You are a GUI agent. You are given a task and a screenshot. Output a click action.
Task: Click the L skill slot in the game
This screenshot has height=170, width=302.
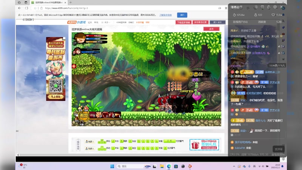tap(118, 115)
